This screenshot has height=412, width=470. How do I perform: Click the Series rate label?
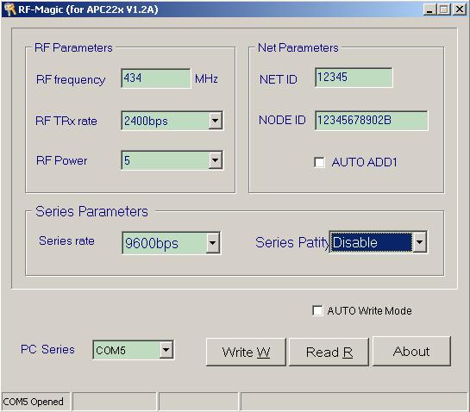click(67, 240)
